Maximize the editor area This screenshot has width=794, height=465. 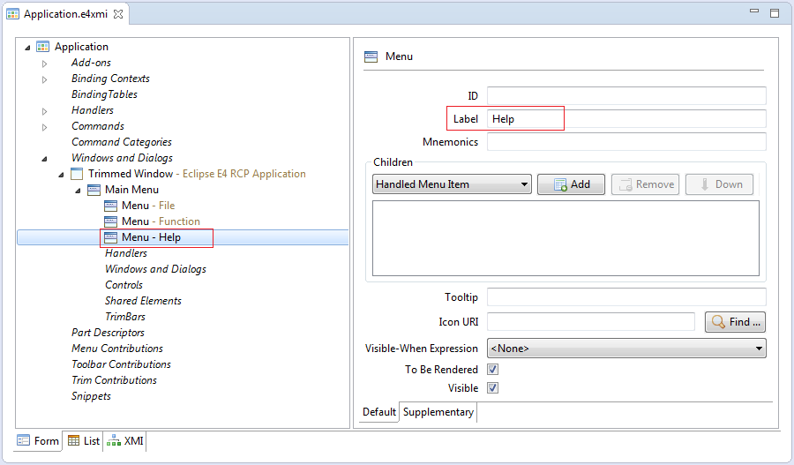[775, 13]
